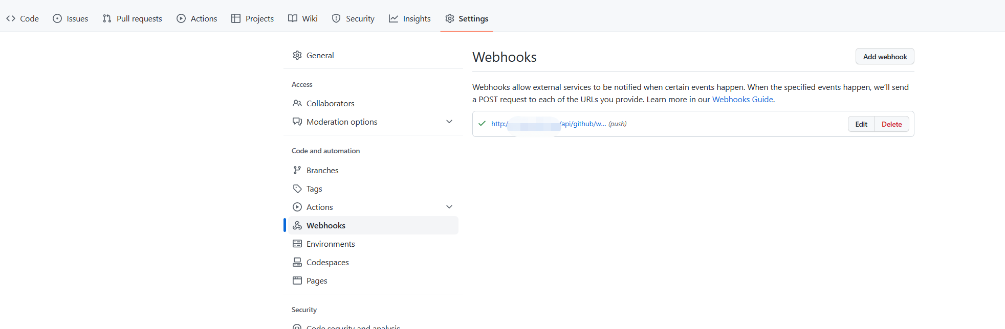Click the Moderation options comment icon
Viewport: 1005px width, 329px height.
click(x=297, y=122)
